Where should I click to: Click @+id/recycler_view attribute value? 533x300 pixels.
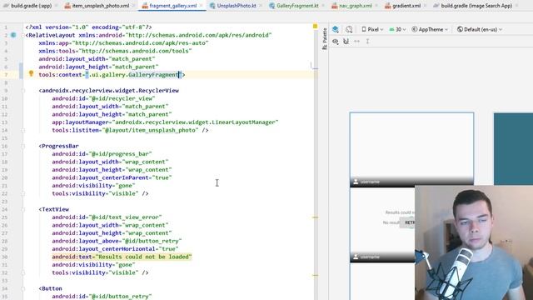(122, 98)
